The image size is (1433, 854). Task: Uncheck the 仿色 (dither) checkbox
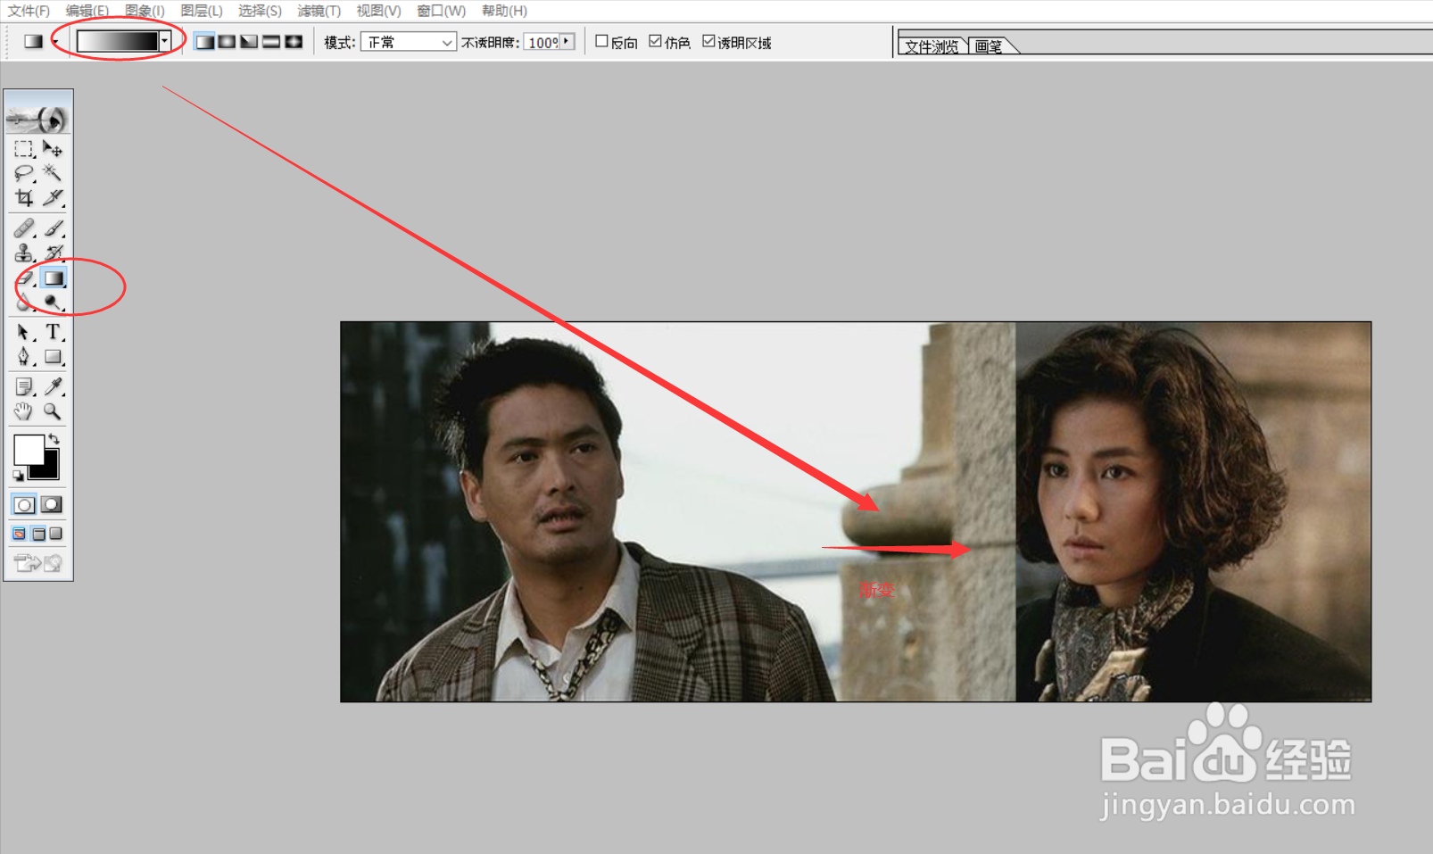(x=656, y=41)
